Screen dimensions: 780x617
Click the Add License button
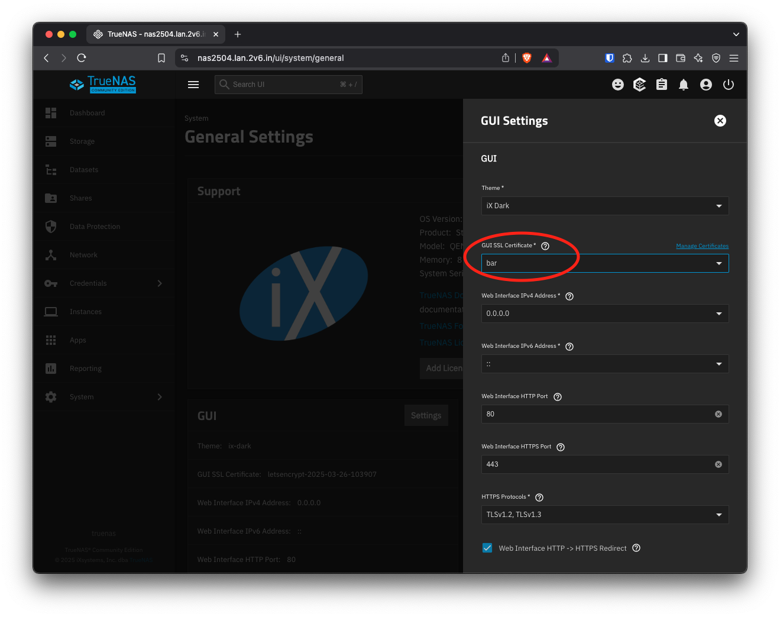click(x=442, y=368)
